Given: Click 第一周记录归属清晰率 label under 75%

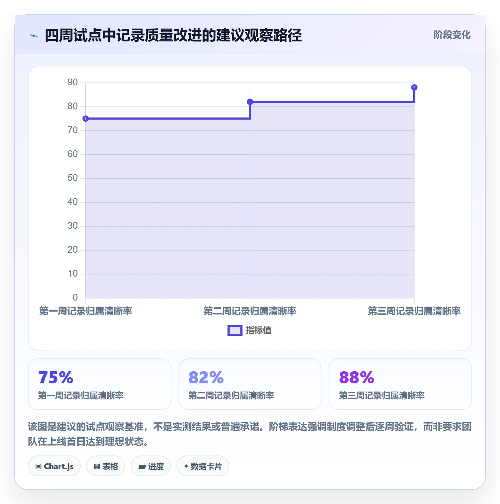Looking at the screenshot, I should pos(81,395).
